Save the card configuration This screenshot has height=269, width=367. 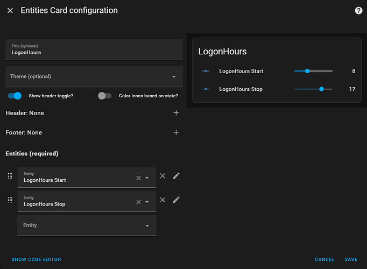tap(351, 259)
